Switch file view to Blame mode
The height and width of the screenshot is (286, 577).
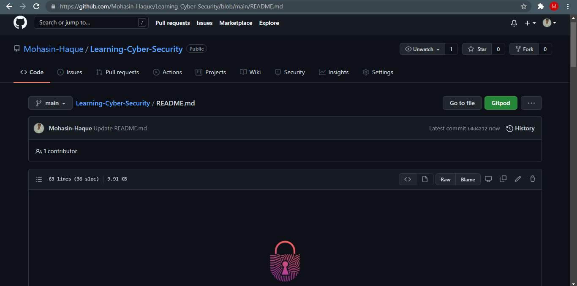[x=468, y=179]
